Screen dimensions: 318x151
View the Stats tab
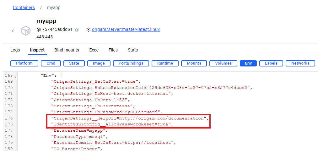tap(133, 50)
